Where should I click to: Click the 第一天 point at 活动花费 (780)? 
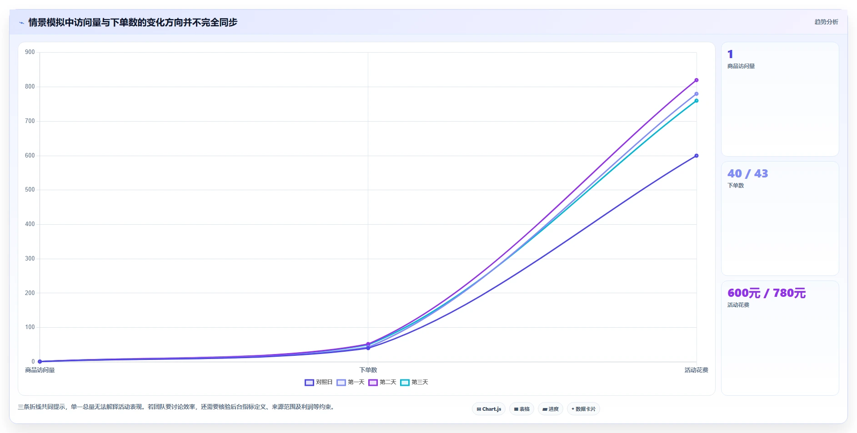(x=696, y=94)
